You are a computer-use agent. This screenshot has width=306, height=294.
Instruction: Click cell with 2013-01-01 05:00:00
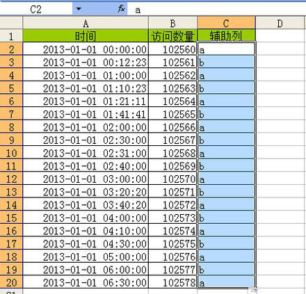(x=86, y=256)
